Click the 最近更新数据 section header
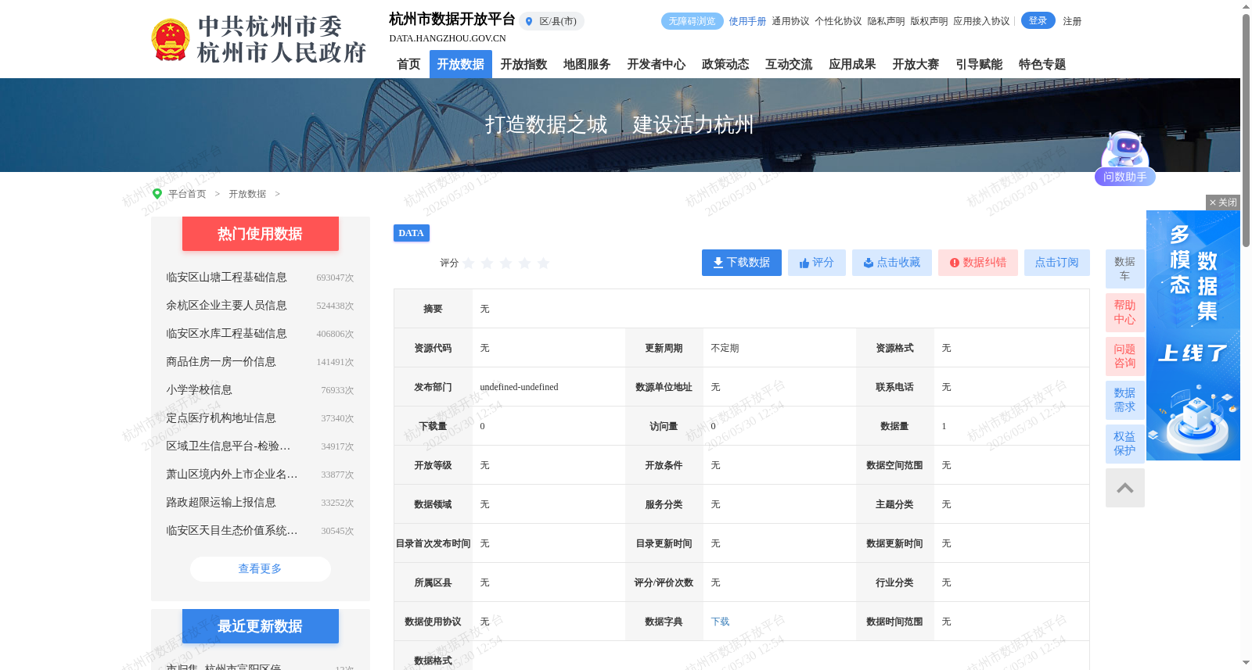Screen dimensions: 1252x670 [x=261, y=626]
